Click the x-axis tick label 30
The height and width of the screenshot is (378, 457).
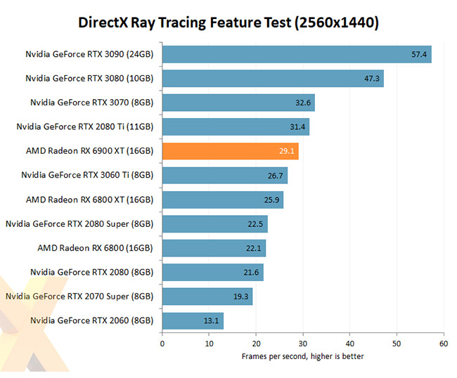(x=303, y=344)
